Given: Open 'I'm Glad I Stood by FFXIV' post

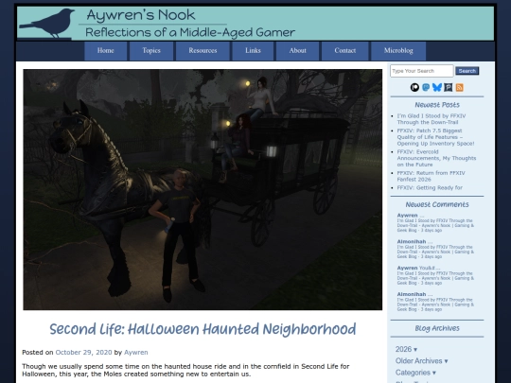Looking at the screenshot, I should [x=432, y=119].
